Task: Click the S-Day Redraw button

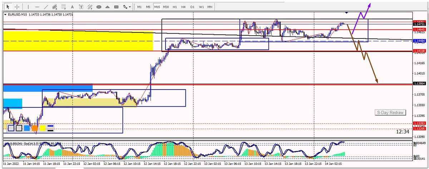Action: coord(390,113)
